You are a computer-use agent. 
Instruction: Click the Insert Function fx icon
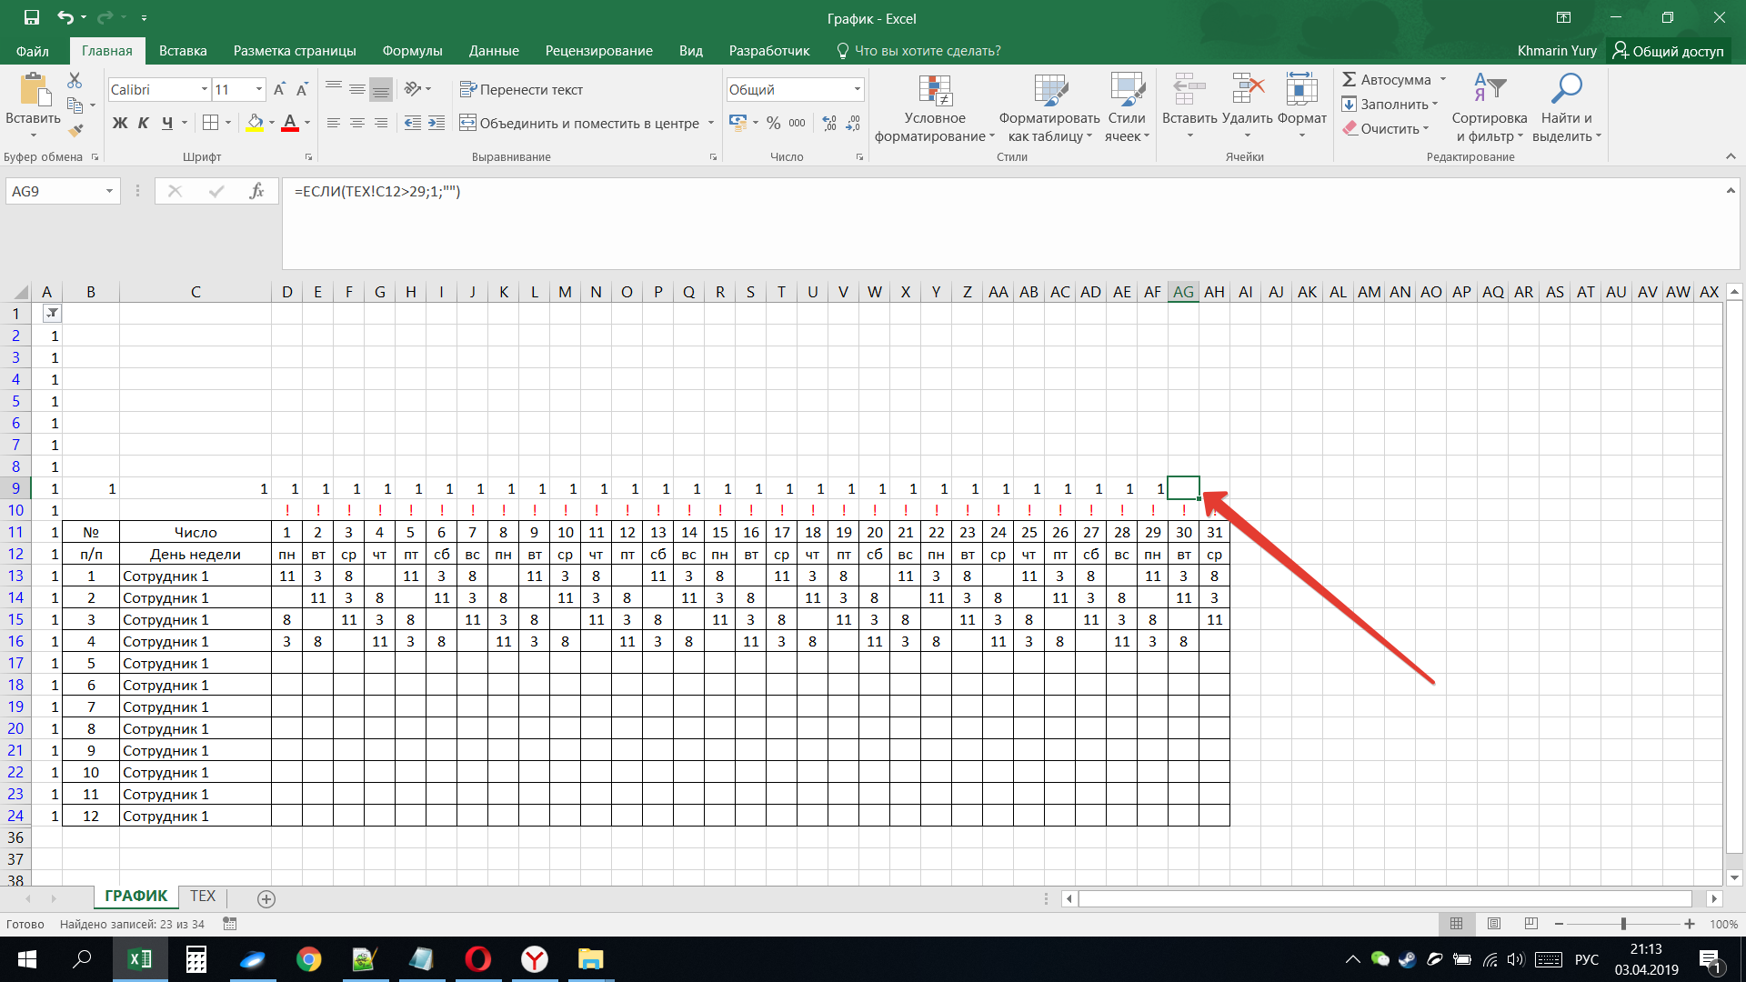[x=256, y=191]
